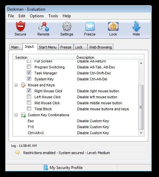This screenshot has height=177, width=159.
Task: Click the Task Manager row label
Action: click(x=46, y=73)
